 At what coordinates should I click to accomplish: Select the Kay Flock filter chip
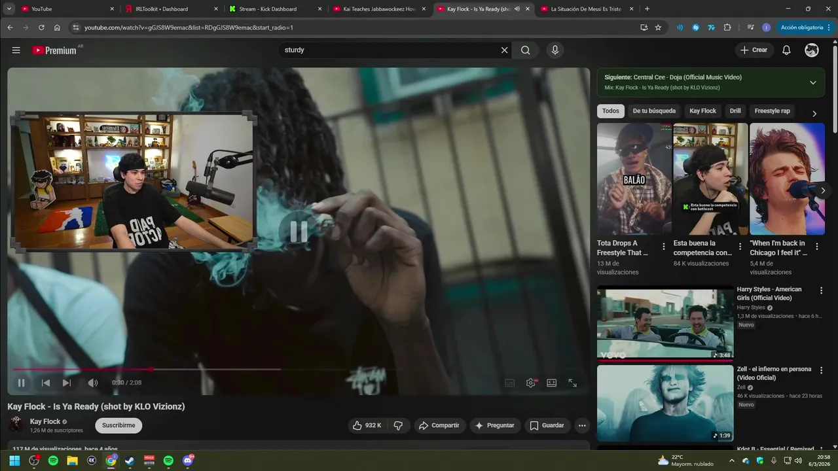703,111
